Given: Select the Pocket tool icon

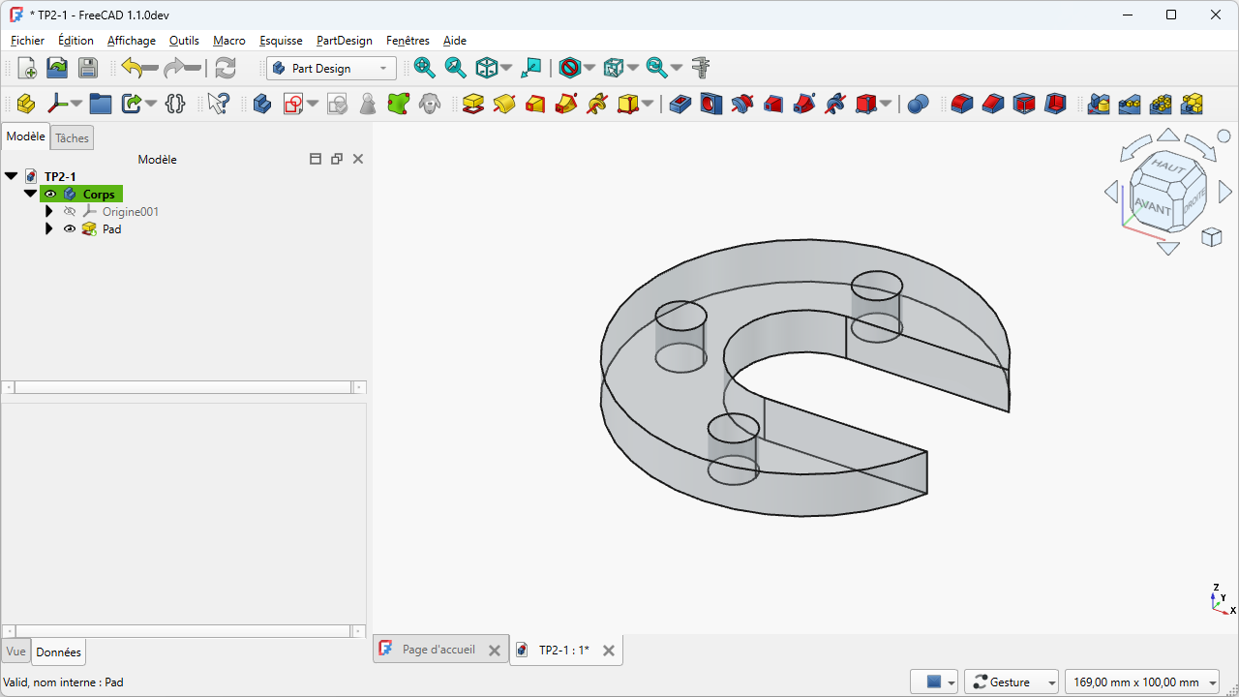Looking at the screenshot, I should [680, 104].
